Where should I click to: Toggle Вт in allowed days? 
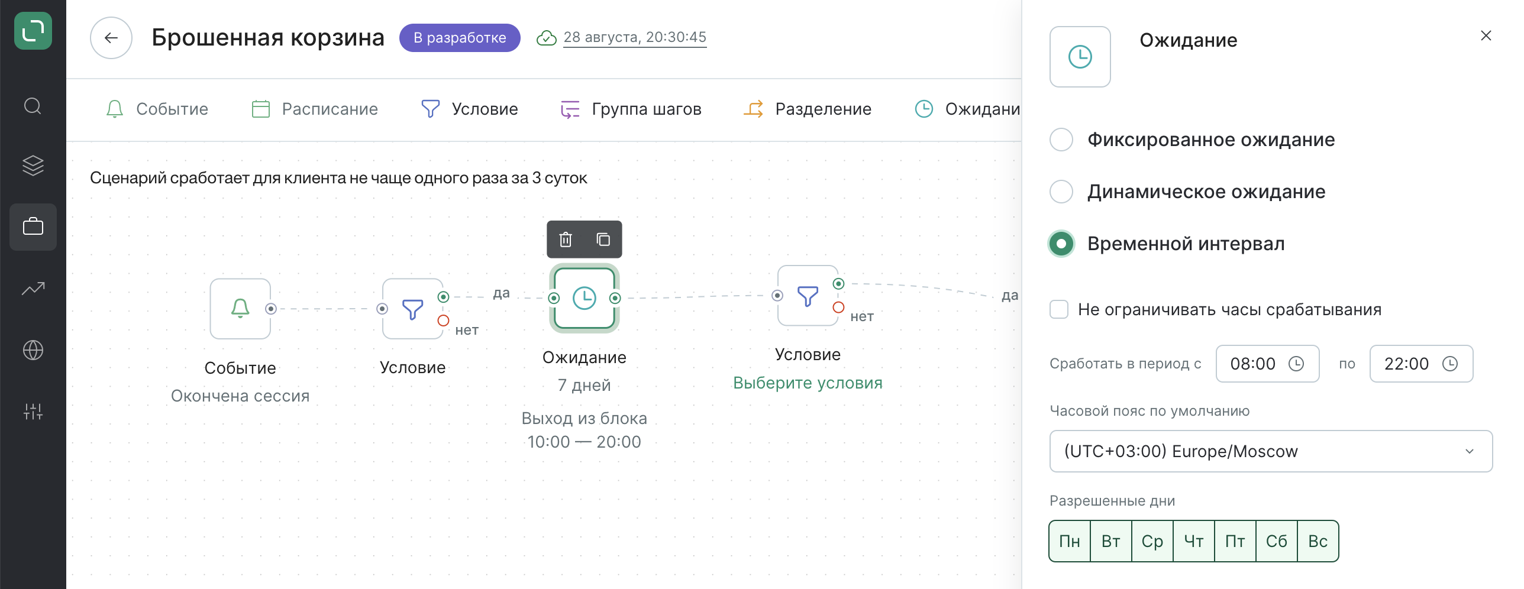pyautogui.click(x=1111, y=541)
